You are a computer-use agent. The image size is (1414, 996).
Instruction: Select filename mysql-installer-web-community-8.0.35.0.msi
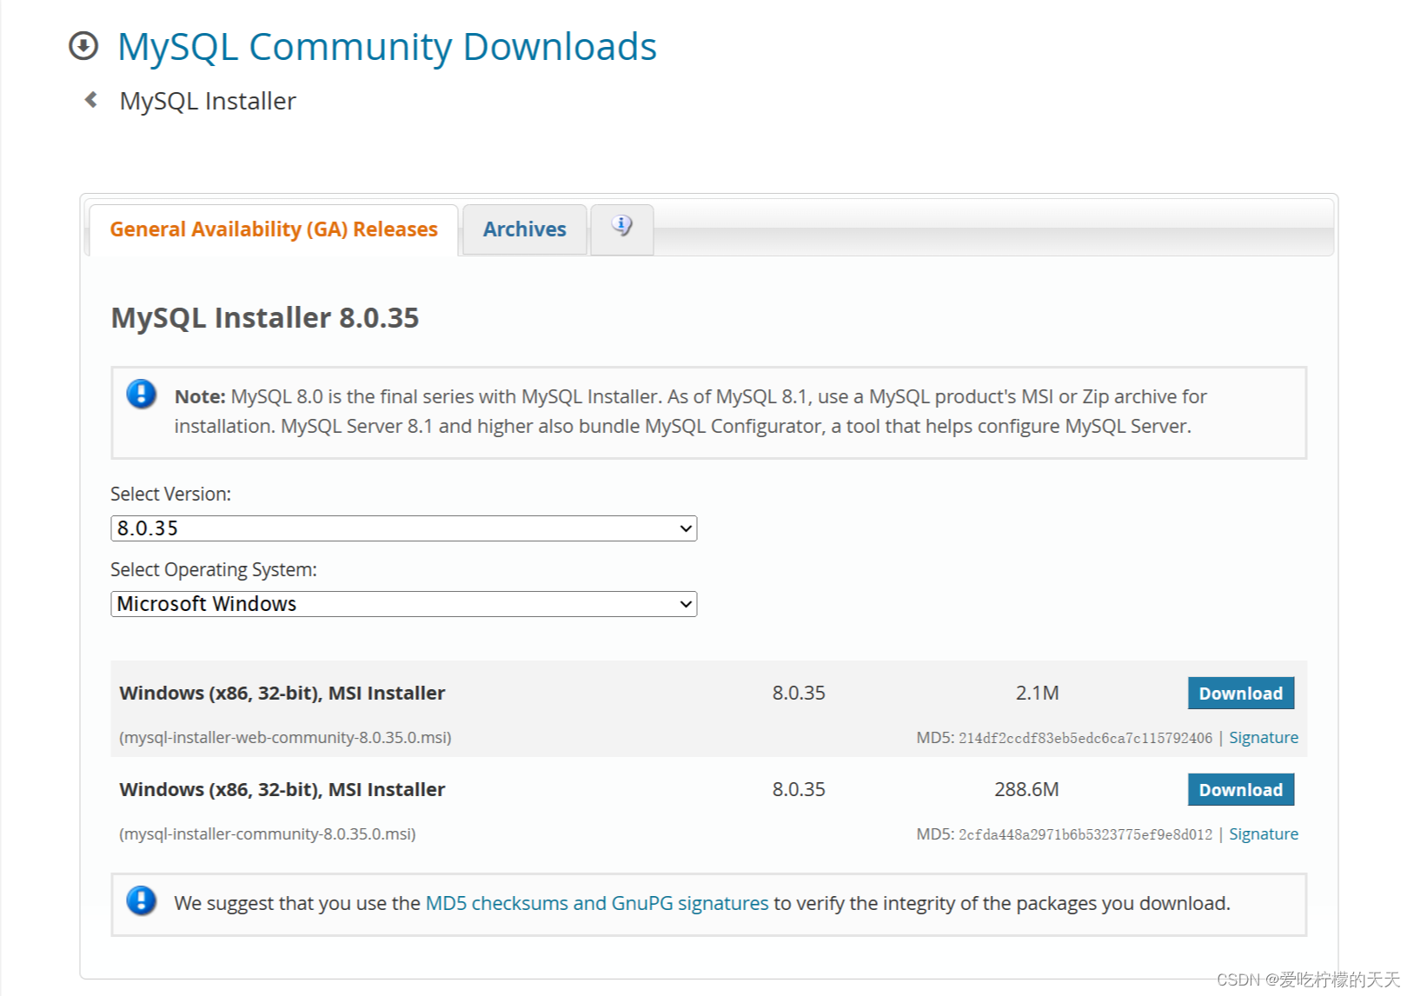[x=285, y=738]
